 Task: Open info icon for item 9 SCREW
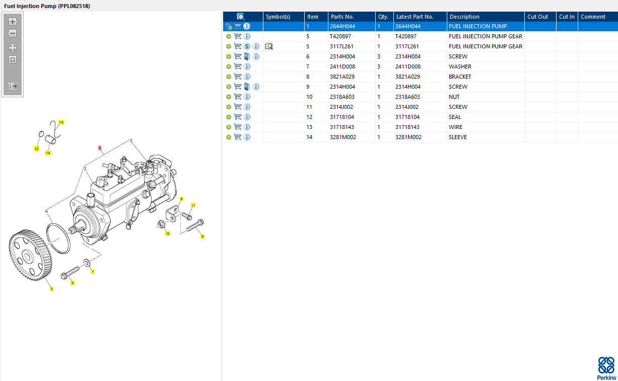point(256,87)
